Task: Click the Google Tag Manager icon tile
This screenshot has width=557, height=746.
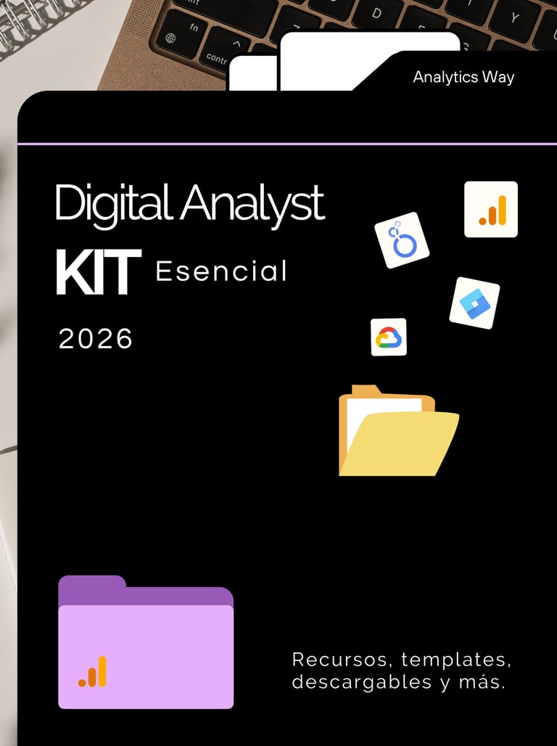Action: click(474, 303)
